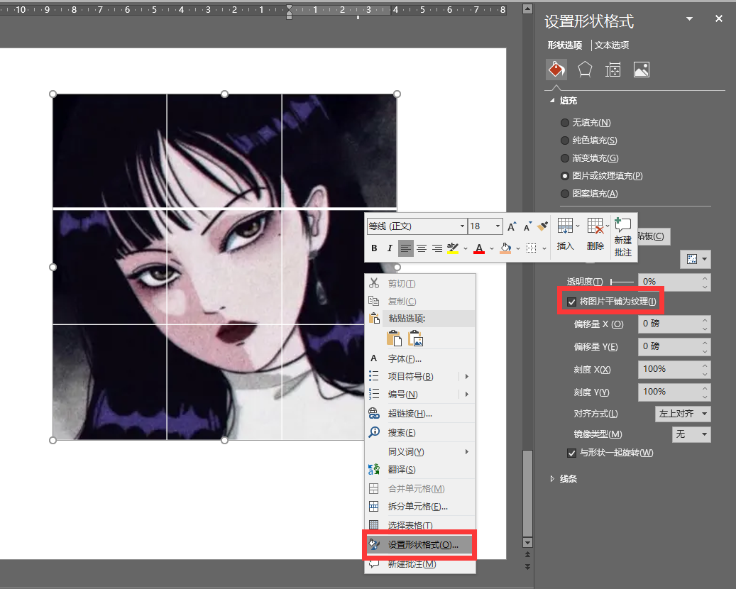
Task: Open 镜像类型 dropdown showing 无
Action: (691, 434)
